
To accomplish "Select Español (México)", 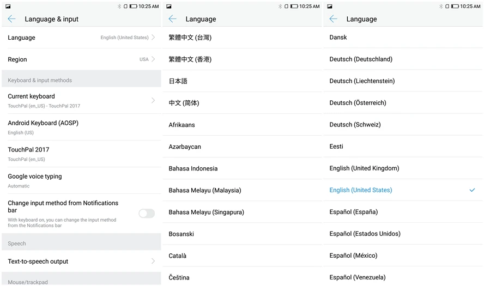I will tap(403, 255).
